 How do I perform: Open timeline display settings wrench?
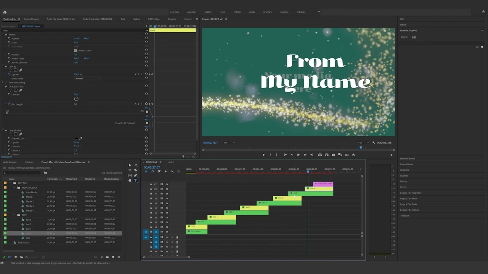point(172,172)
